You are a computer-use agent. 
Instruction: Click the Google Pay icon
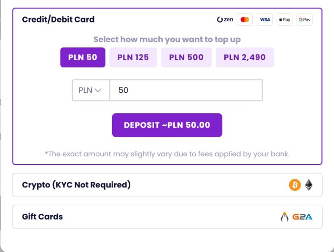304,20
